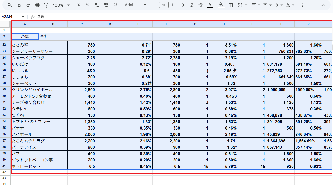
Task: Toggle italic formatting
Action: pyautogui.click(x=192, y=5)
